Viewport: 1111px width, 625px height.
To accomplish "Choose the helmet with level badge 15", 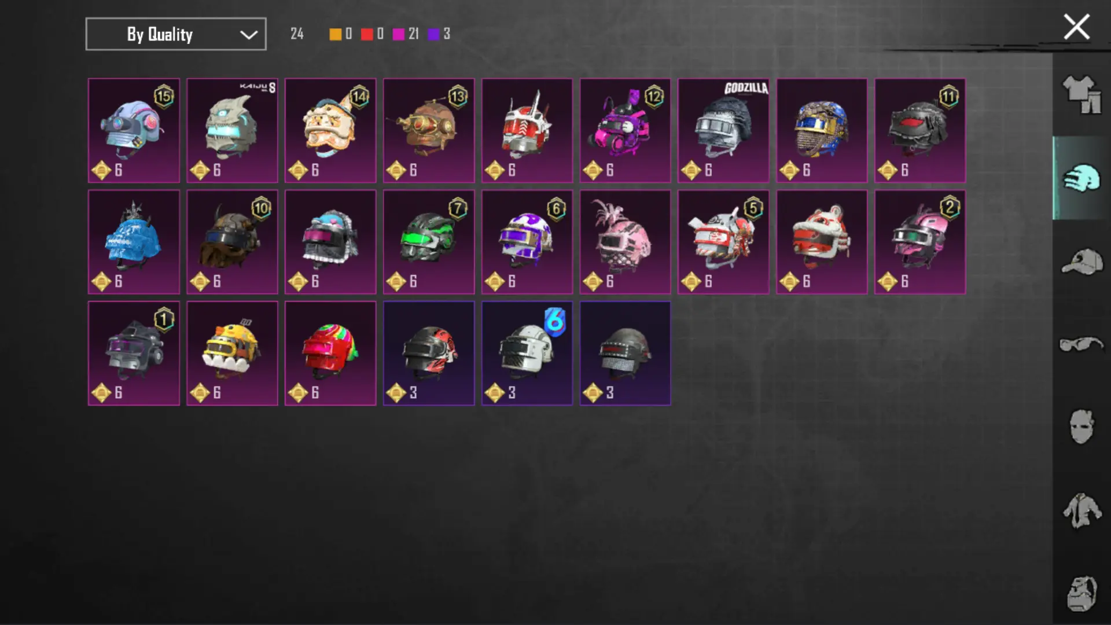I will 134,131.
